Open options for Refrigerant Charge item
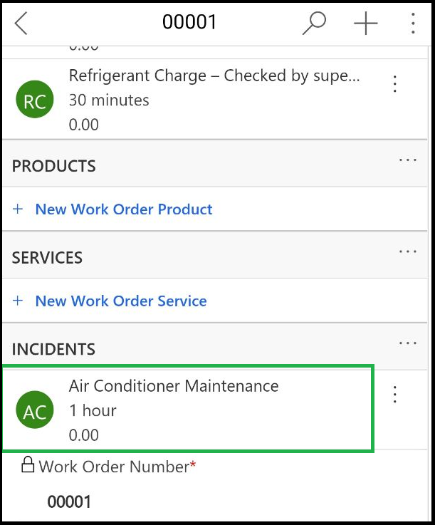Viewport: 435px width, 525px height. tap(395, 84)
